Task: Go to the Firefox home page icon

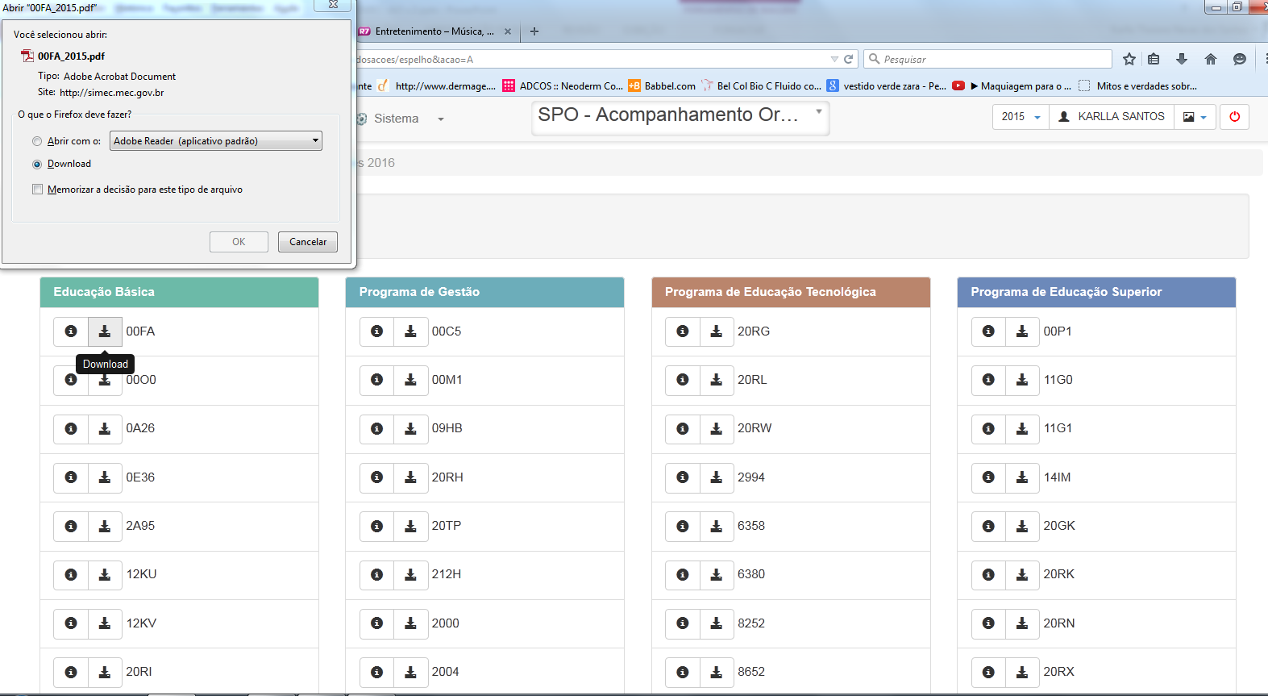Action: (1210, 59)
